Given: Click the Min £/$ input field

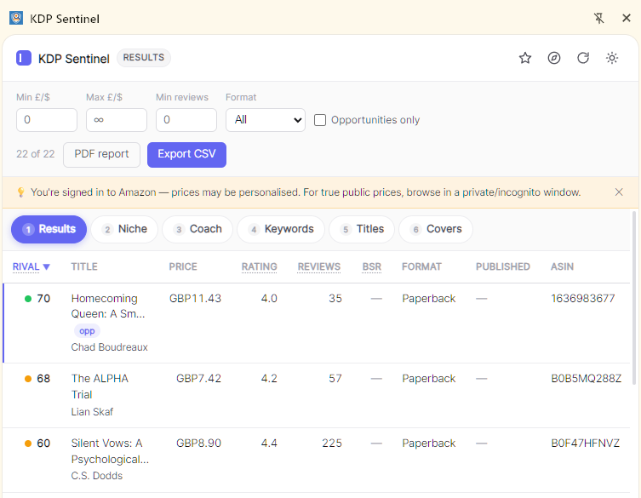Looking at the screenshot, I should pyautogui.click(x=47, y=120).
